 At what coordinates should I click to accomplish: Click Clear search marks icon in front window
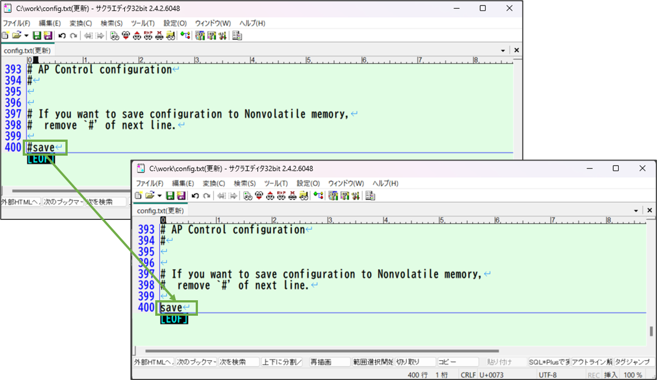293,196
